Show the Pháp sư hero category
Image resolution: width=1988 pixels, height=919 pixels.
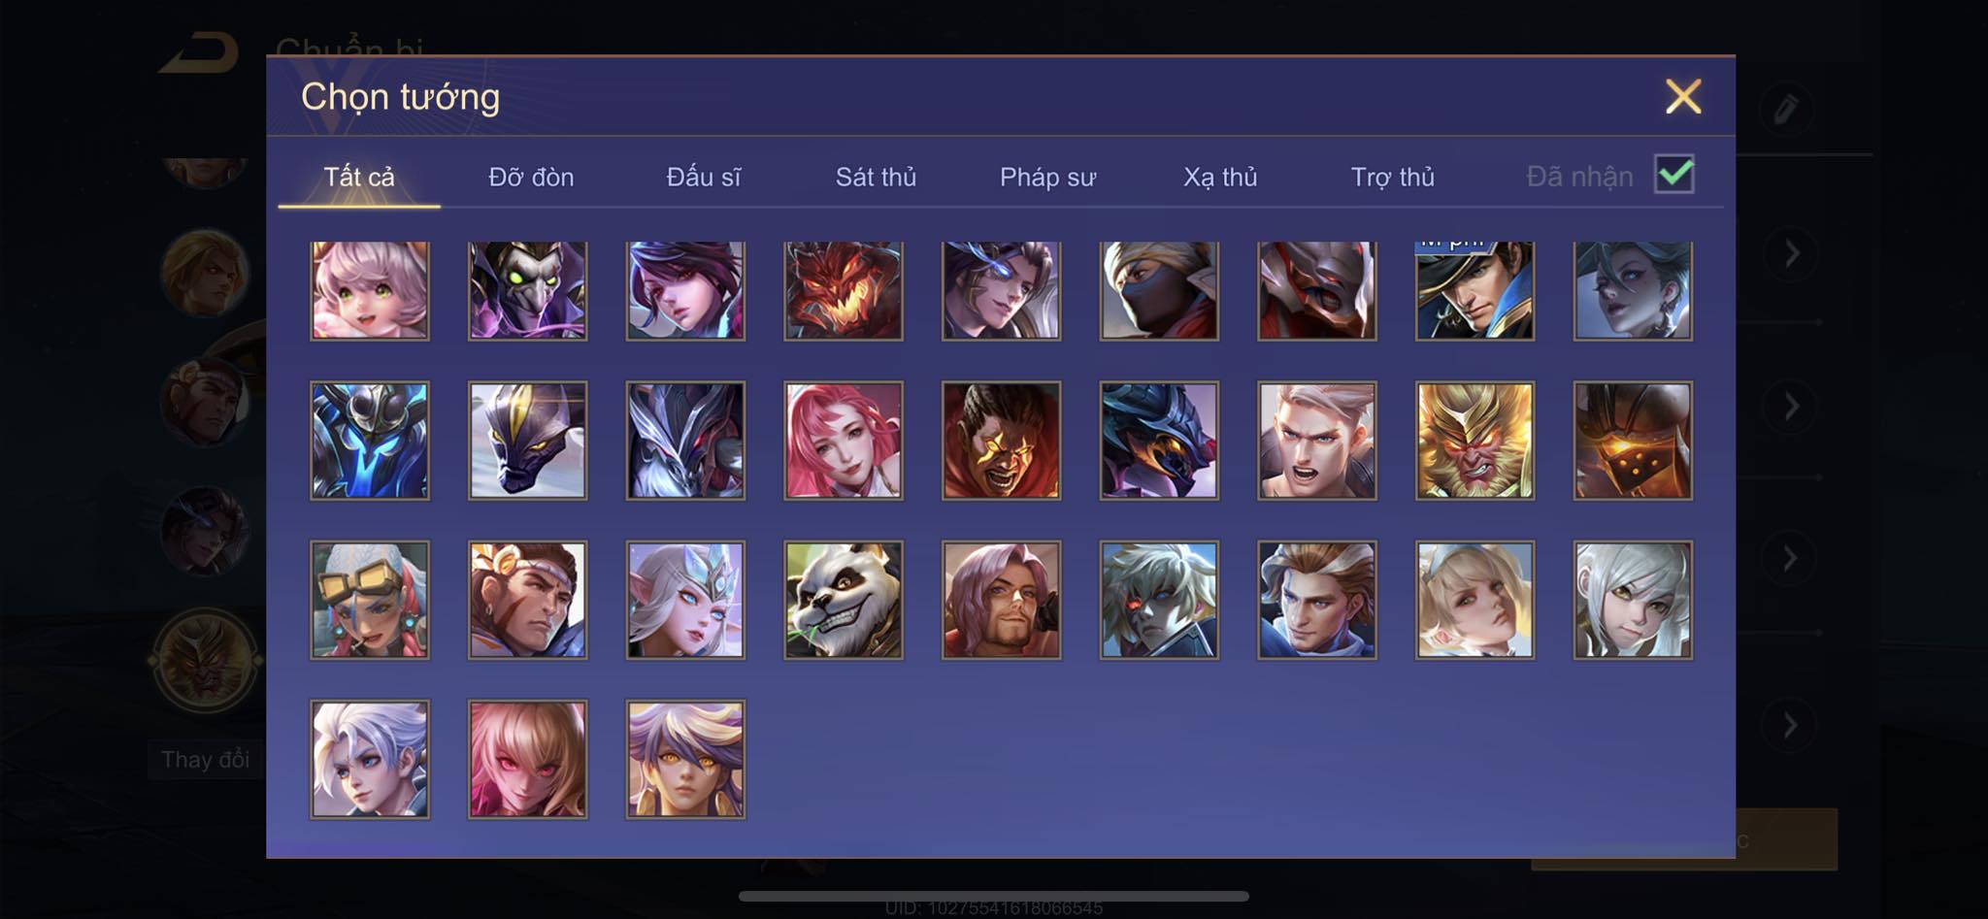[x=1047, y=178]
